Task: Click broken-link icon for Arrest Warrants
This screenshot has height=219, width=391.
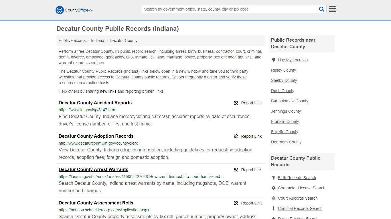Action: pyautogui.click(x=236, y=170)
